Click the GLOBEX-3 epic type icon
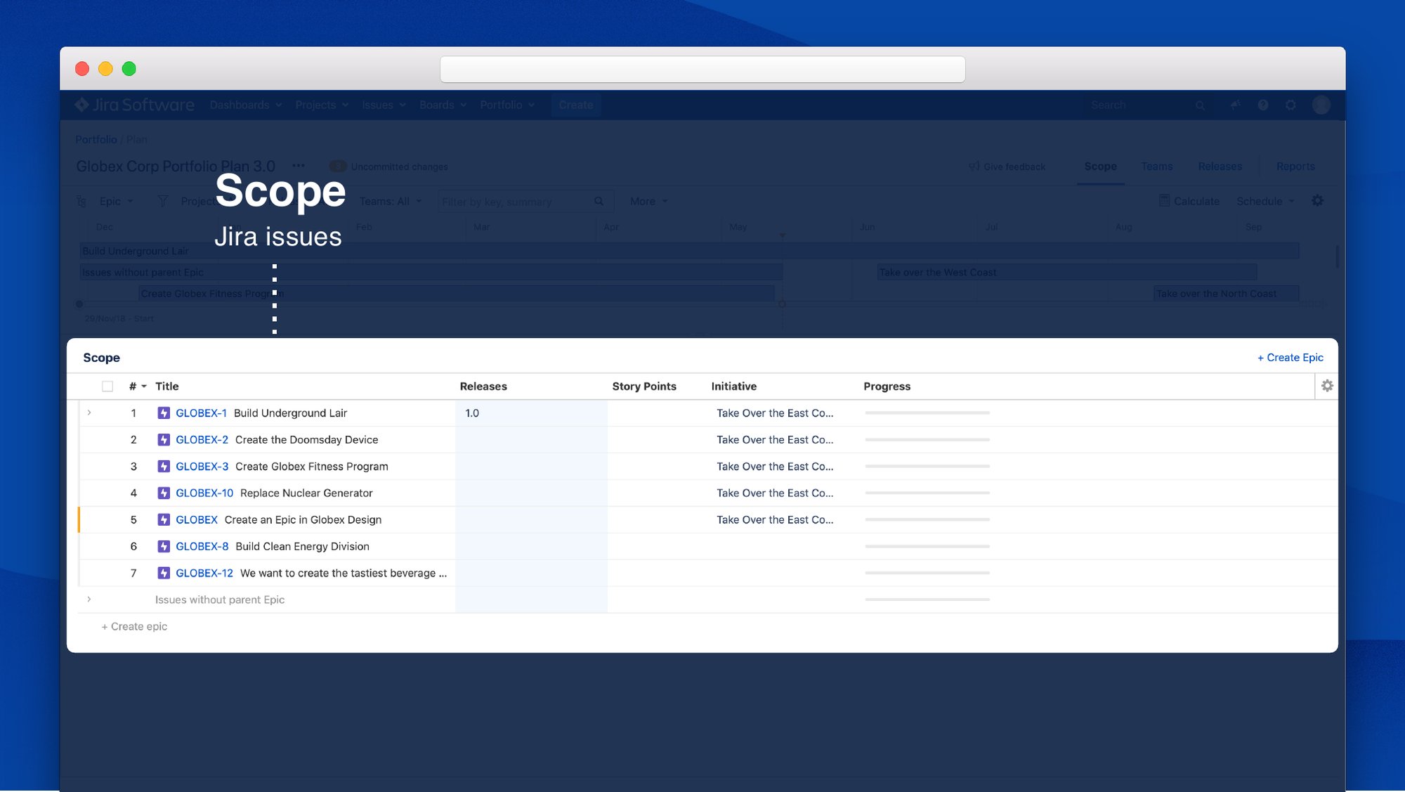1405x792 pixels. pyautogui.click(x=164, y=467)
